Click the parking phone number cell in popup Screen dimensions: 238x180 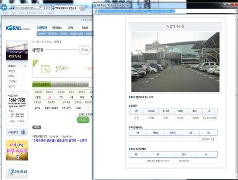tap(184, 161)
